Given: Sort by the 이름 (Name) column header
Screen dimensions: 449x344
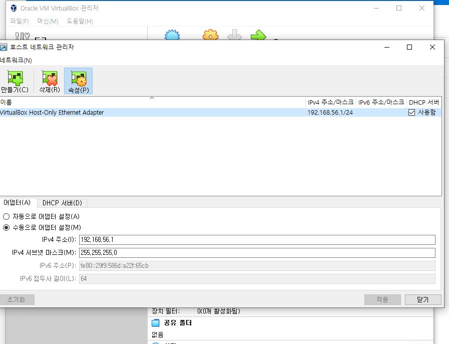Looking at the screenshot, I should pyautogui.click(x=152, y=103).
